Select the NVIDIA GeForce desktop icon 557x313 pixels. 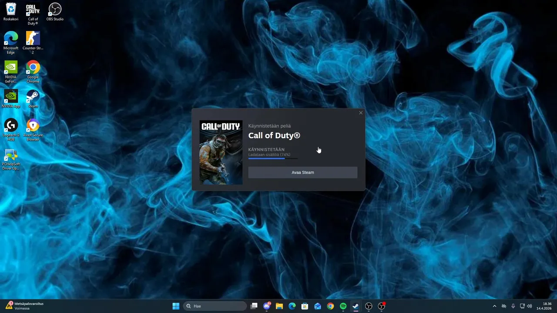pyautogui.click(x=11, y=72)
